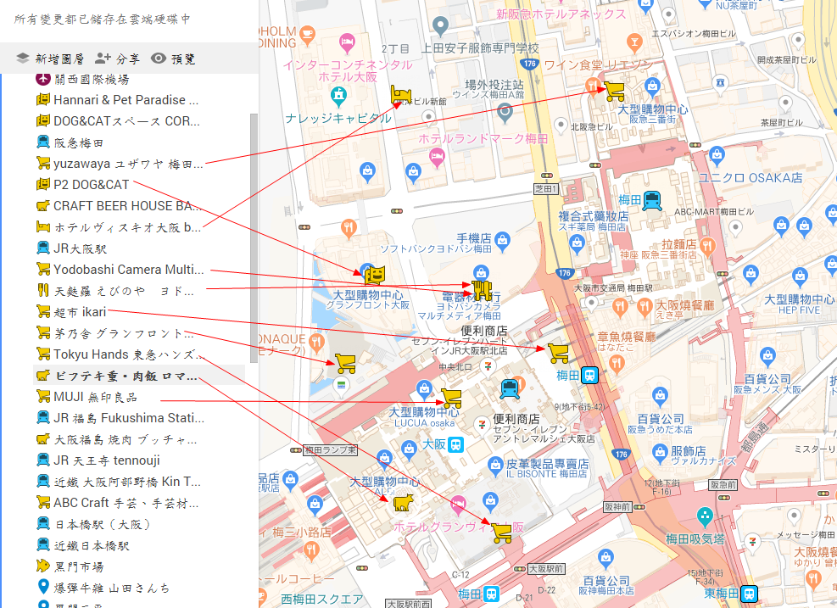
Task: Click yellow cow marker near ホテルグランヴィア
Action: (x=403, y=502)
